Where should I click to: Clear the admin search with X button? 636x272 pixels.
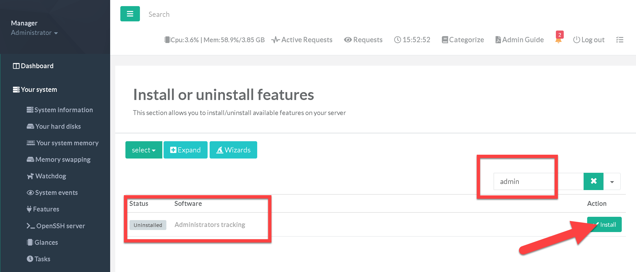[x=593, y=181]
